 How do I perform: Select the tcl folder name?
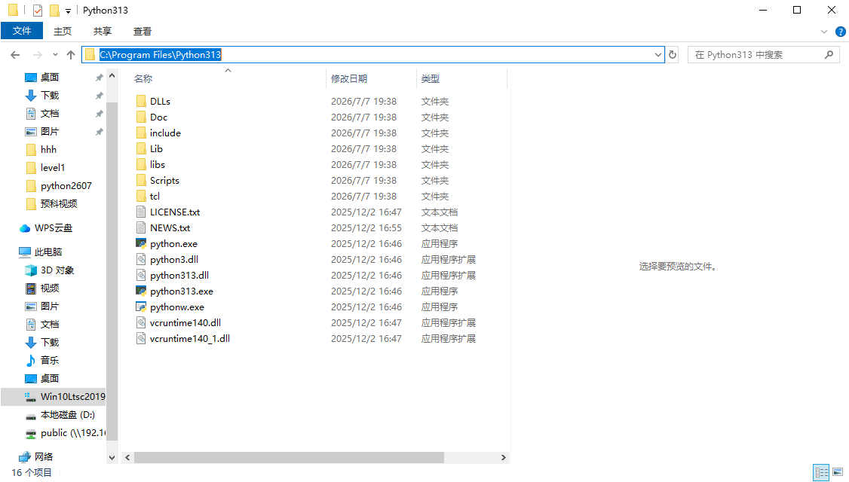pos(155,197)
